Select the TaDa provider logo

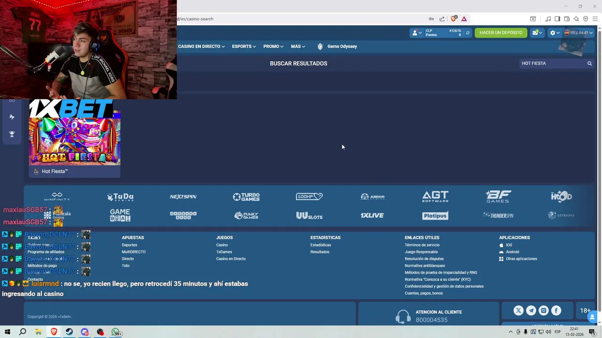tap(120, 197)
